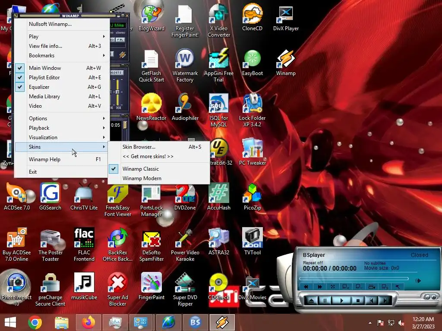Select the PhotoImpact 10 desktop icon
Screen dimensions: 442x331
pos(17,290)
